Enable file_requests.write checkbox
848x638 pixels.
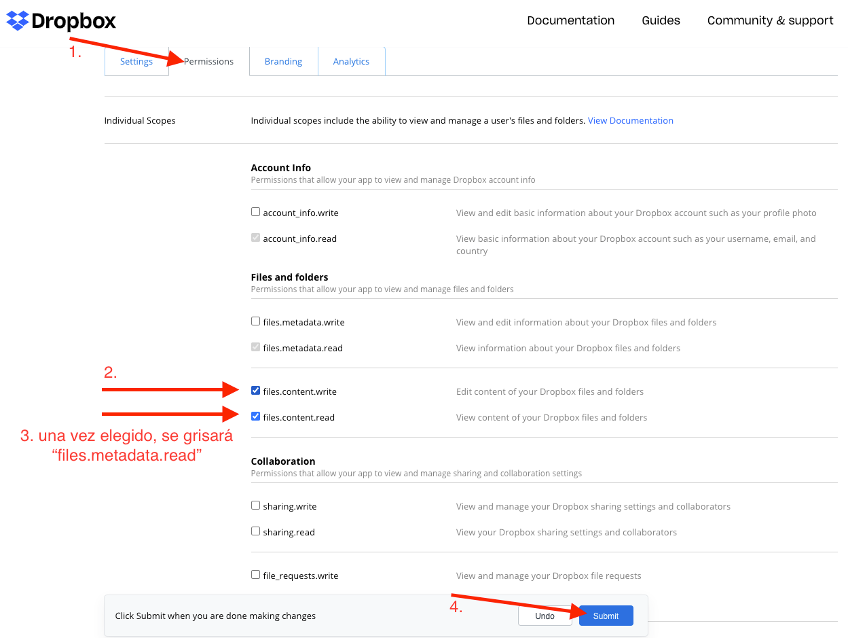point(255,575)
